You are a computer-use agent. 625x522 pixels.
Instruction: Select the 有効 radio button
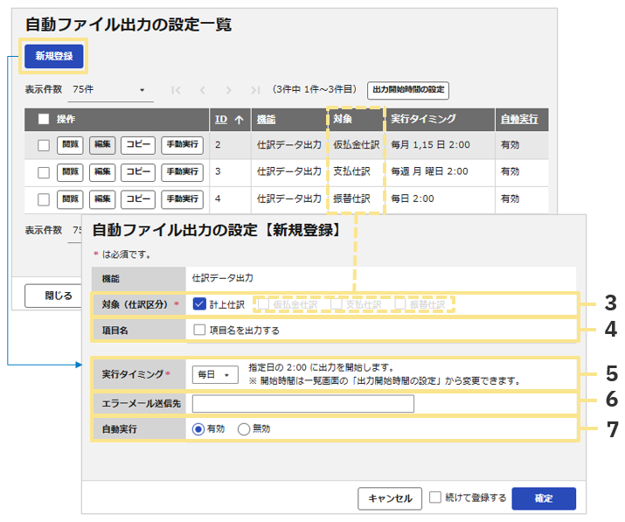pos(198,429)
